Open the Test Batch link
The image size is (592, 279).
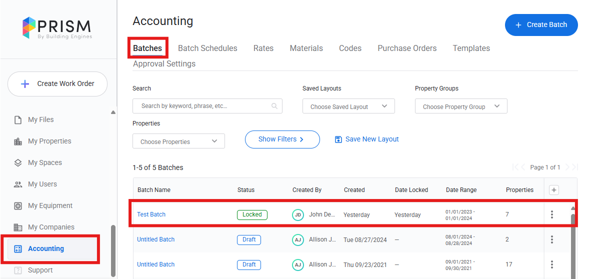click(x=151, y=214)
